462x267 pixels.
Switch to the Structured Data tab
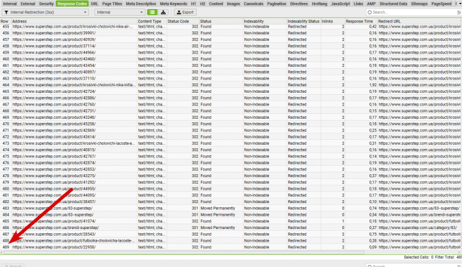(x=393, y=4)
